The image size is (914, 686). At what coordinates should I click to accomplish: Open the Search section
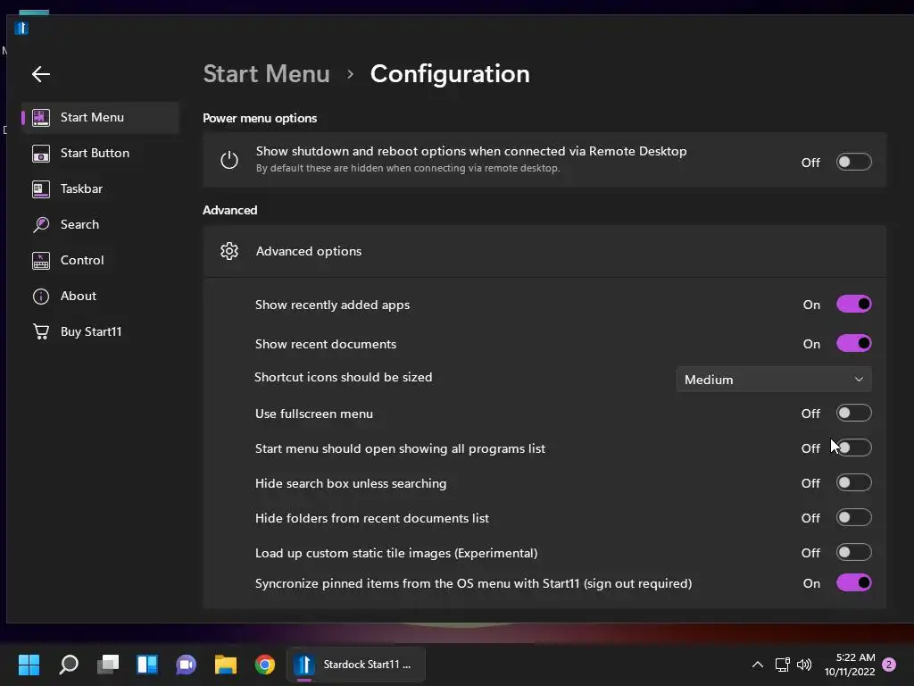point(100,224)
